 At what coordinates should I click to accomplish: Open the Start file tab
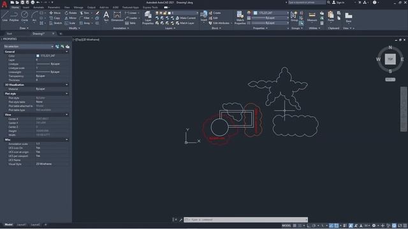[x=10, y=34]
